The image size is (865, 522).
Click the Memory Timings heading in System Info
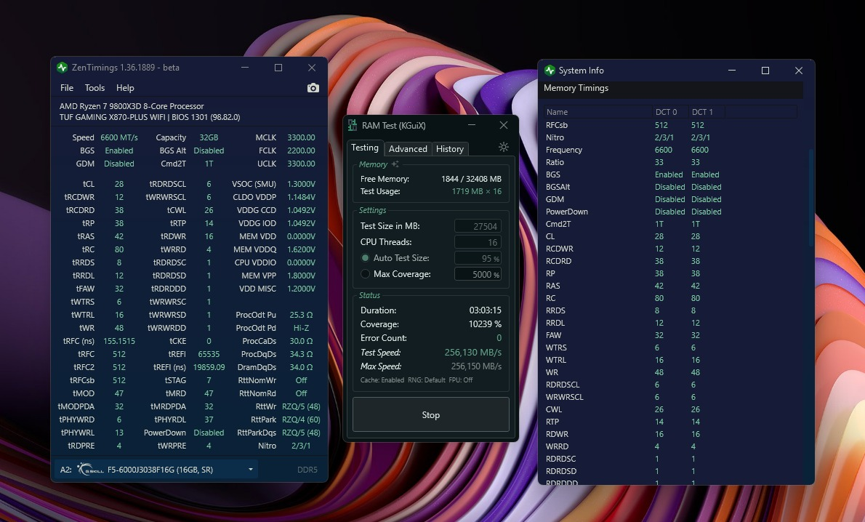[x=576, y=88]
